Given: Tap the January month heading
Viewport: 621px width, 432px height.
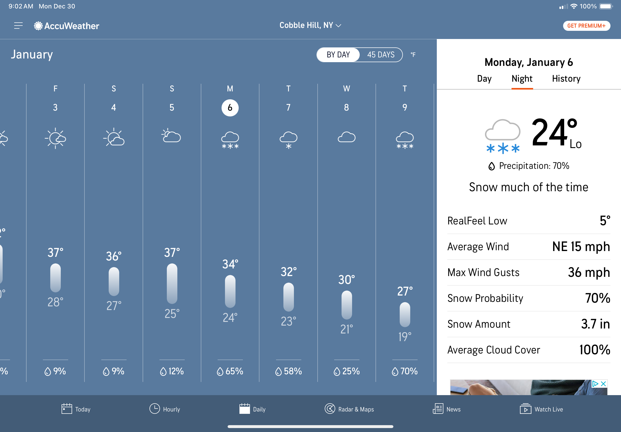Looking at the screenshot, I should coord(32,55).
